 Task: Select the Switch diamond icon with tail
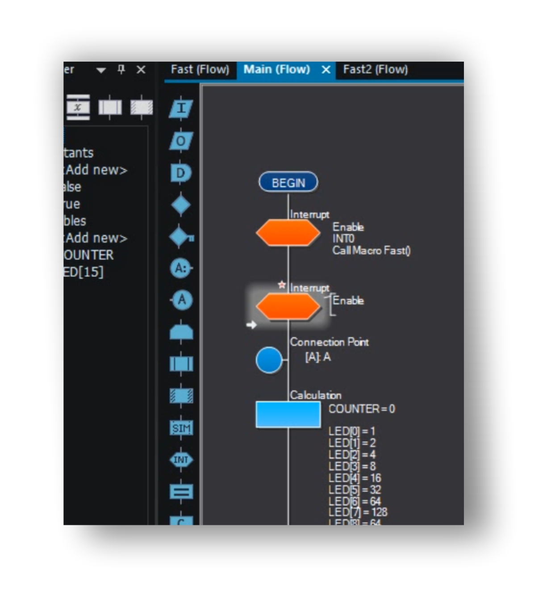181,237
